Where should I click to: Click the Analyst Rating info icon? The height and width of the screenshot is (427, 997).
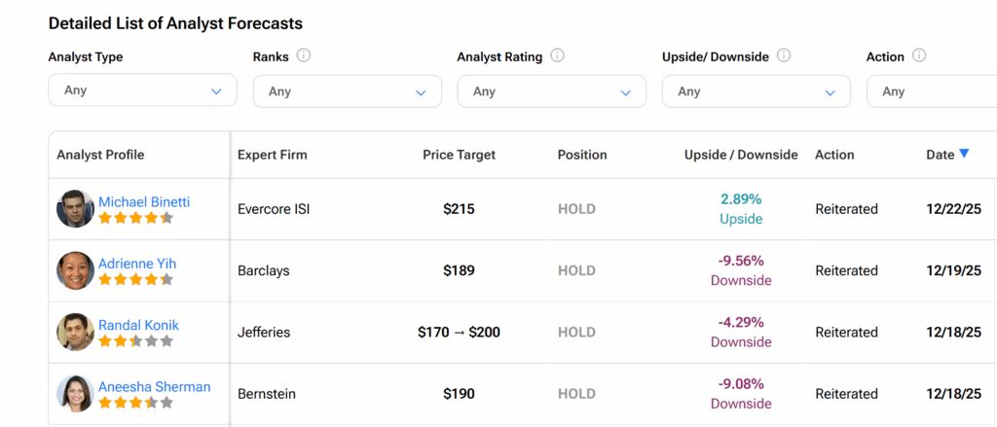click(x=558, y=56)
